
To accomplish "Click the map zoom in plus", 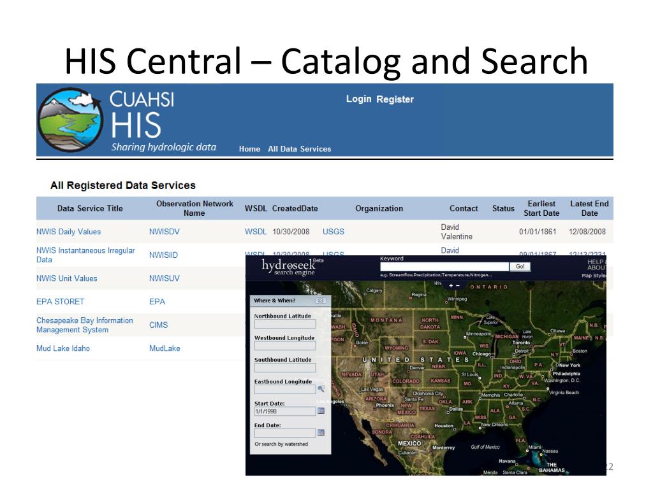I will click(x=451, y=286).
